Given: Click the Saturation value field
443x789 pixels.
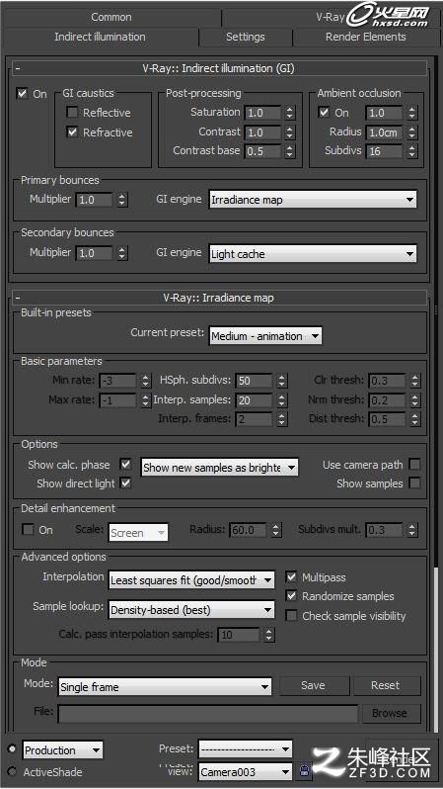Looking at the screenshot, I should tap(263, 113).
